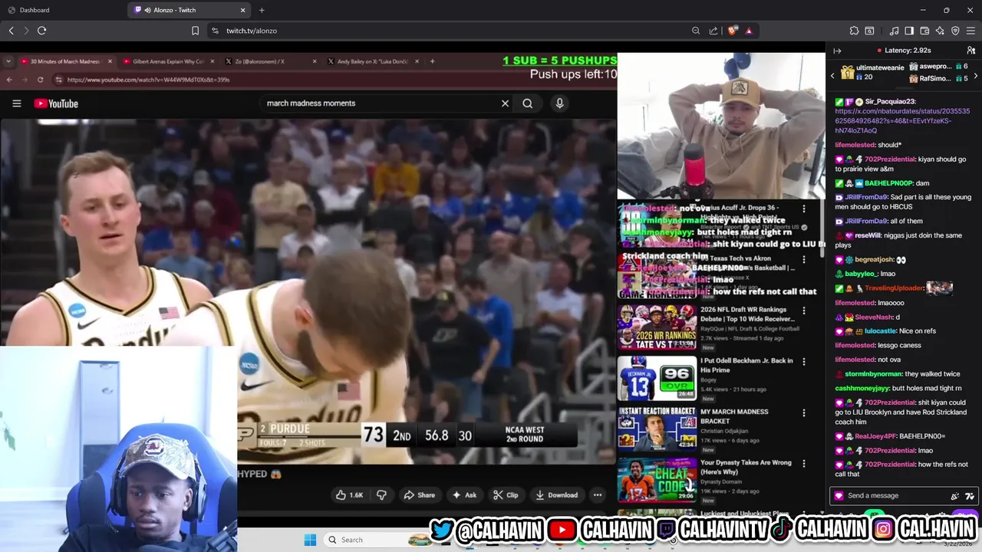Run the YouTube search magnifier button
The height and width of the screenshot is (552, 982).
coord(528,103)
